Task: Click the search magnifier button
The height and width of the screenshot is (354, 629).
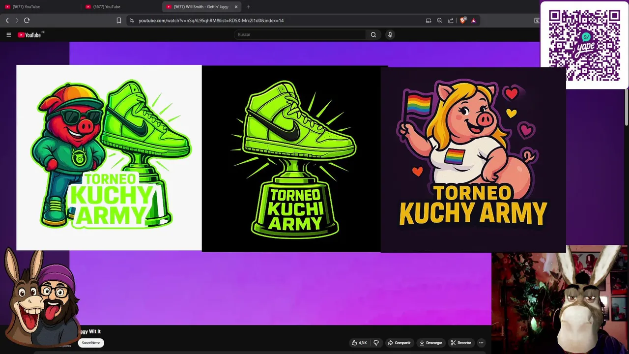Action: tap(373, 34)
